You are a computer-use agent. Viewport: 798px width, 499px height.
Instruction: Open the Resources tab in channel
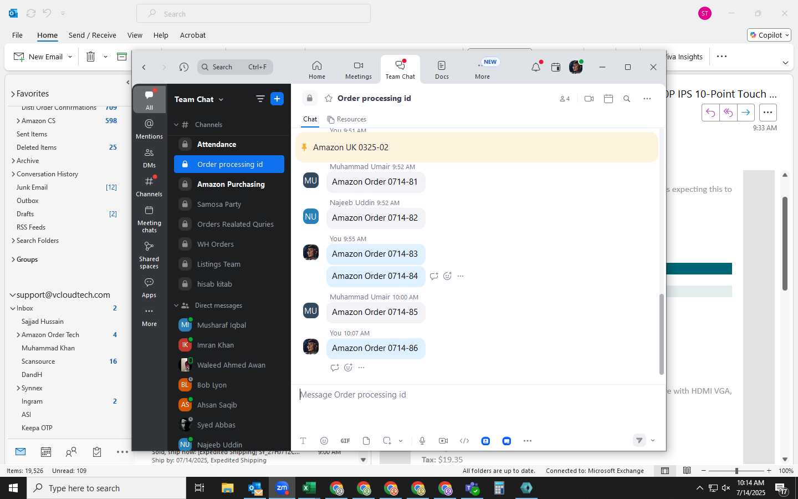(346, 119)
